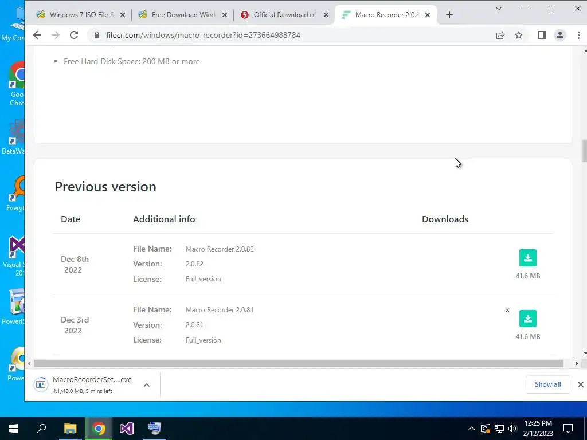The image size is (587, 440).
Task: Switch to Official Download of tab
Action: point(284,15)
